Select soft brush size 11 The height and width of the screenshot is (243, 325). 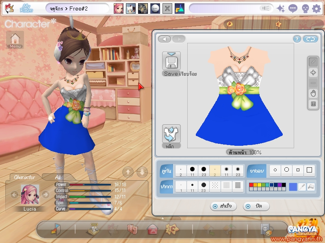[226, 171]
